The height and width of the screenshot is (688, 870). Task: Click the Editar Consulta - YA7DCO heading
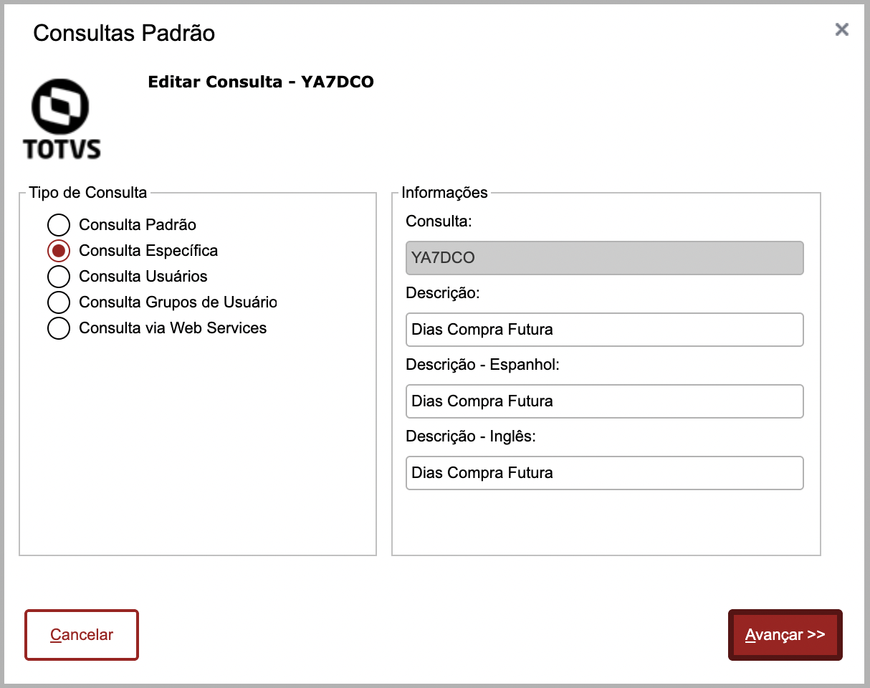(x=261, y=82)
